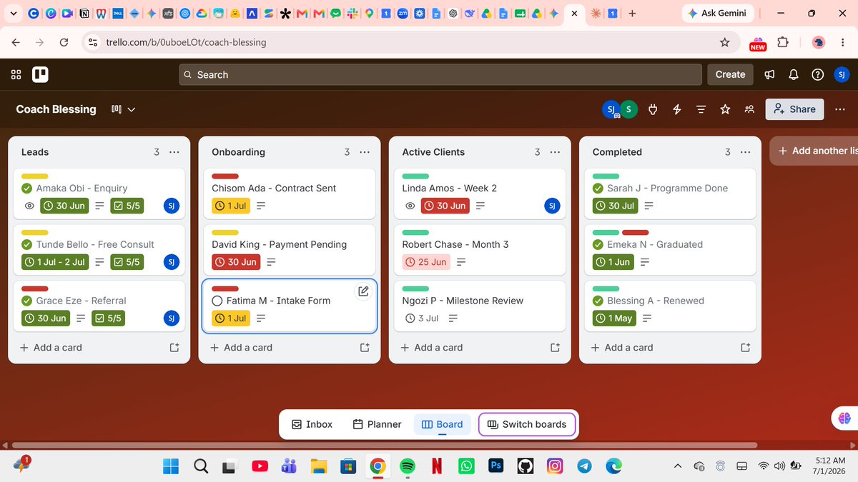858x482 pixels.
Task: Toggle watch eye on Linda Amos card
Action: (x=410, y=206)
